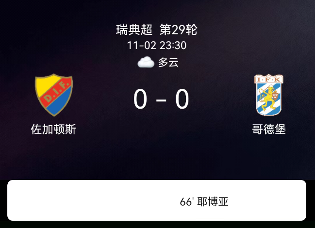The width and height of the screenshot is (315, 228).
Task: Tap the home team score 0
Action: (x=140, y=99)
